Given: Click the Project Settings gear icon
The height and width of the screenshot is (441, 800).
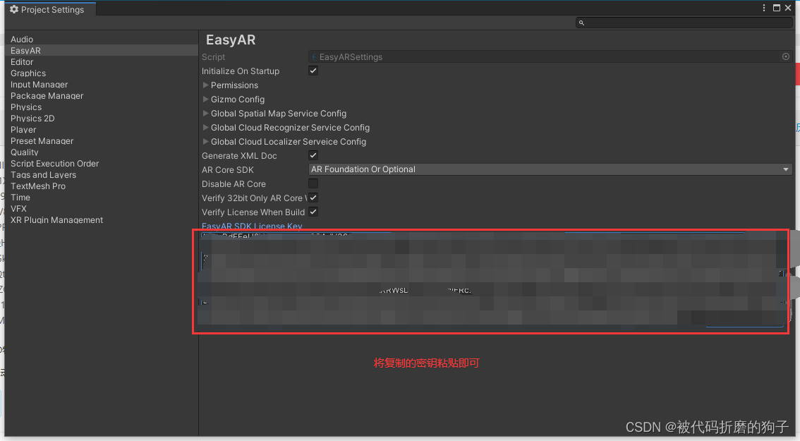Looking at the screenshot, I should pos(14,9).
